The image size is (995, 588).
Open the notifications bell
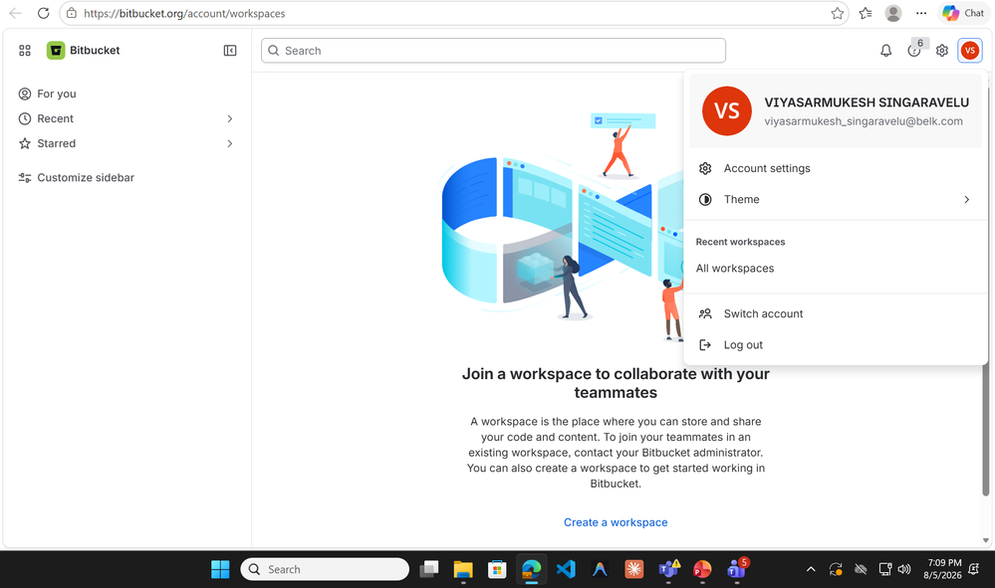coord(885,51)
